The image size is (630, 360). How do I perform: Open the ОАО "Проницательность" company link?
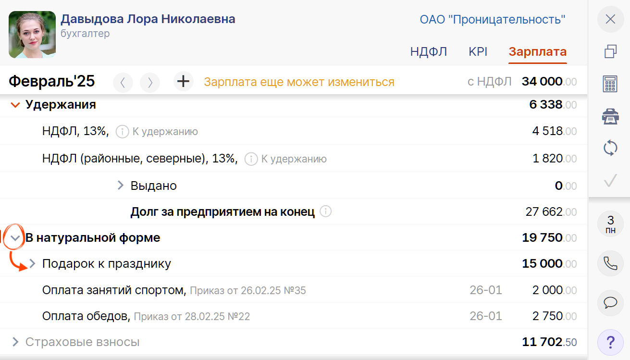492,20
